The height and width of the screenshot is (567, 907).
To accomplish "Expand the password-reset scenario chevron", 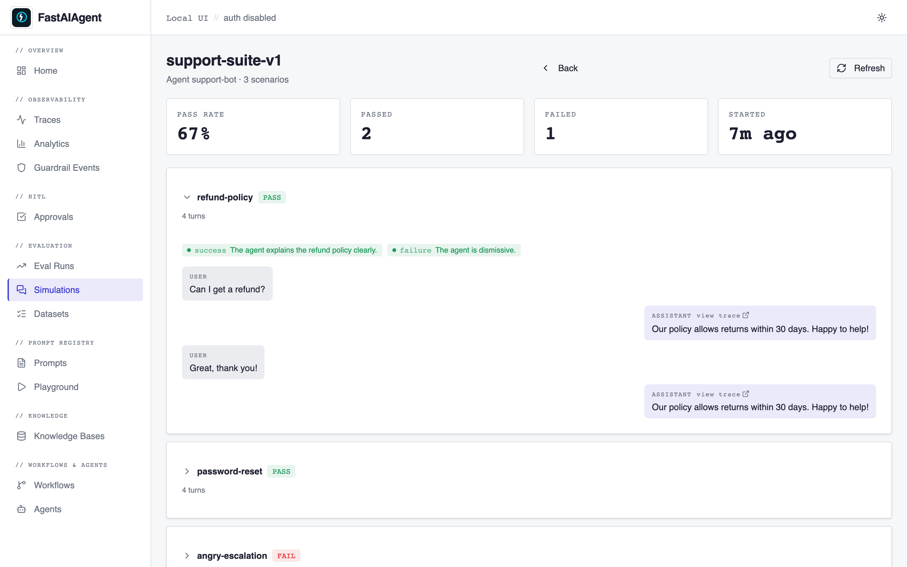I will pos(187,471).
